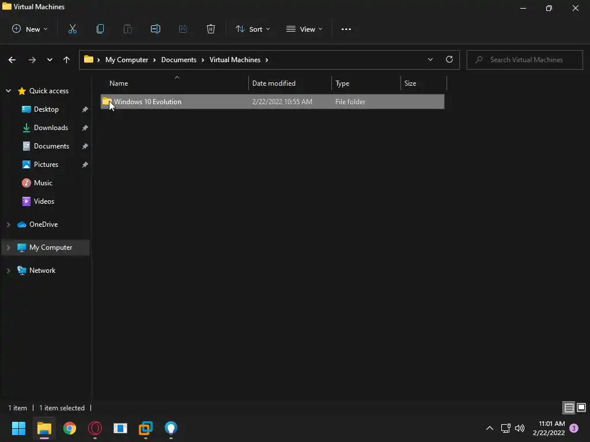This screenshot has width=590, height=442.
Task: Click Virtual Machines breadcrumb segment
Action: (235, 60)
